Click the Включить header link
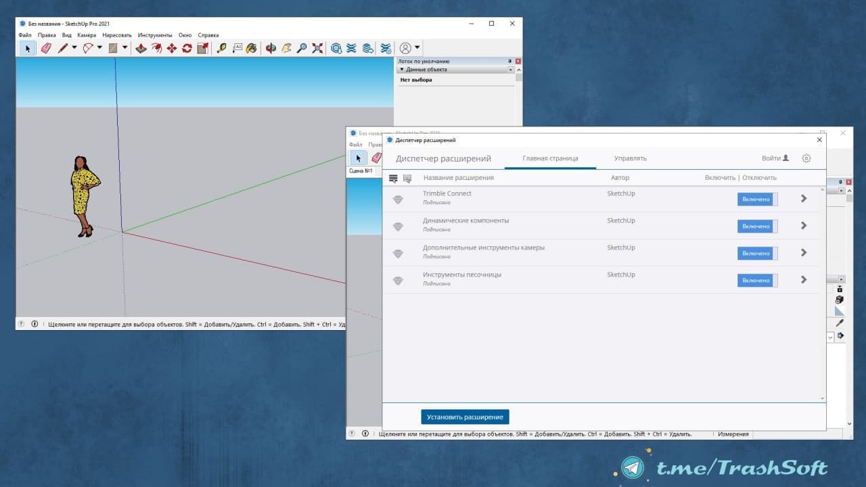 [720, 178]
